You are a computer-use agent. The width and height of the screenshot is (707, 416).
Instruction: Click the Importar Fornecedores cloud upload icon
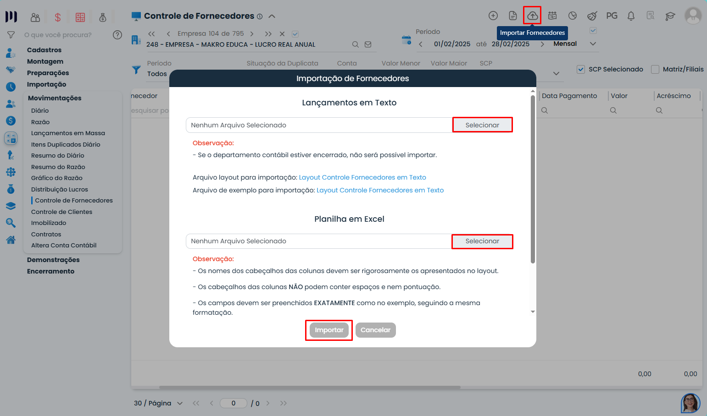click(x=532, y=16)
